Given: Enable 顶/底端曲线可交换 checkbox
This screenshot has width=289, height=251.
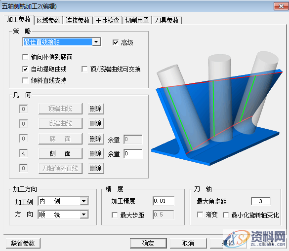Looking at the screenshot, I should click(84, 69).
